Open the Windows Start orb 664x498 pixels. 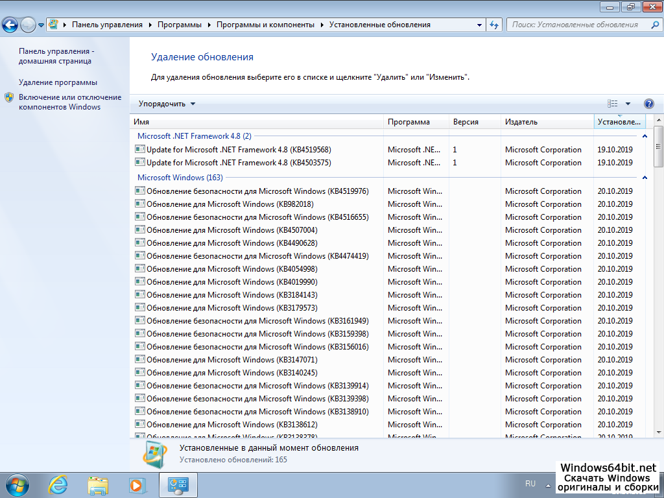[x=16, y=484]
